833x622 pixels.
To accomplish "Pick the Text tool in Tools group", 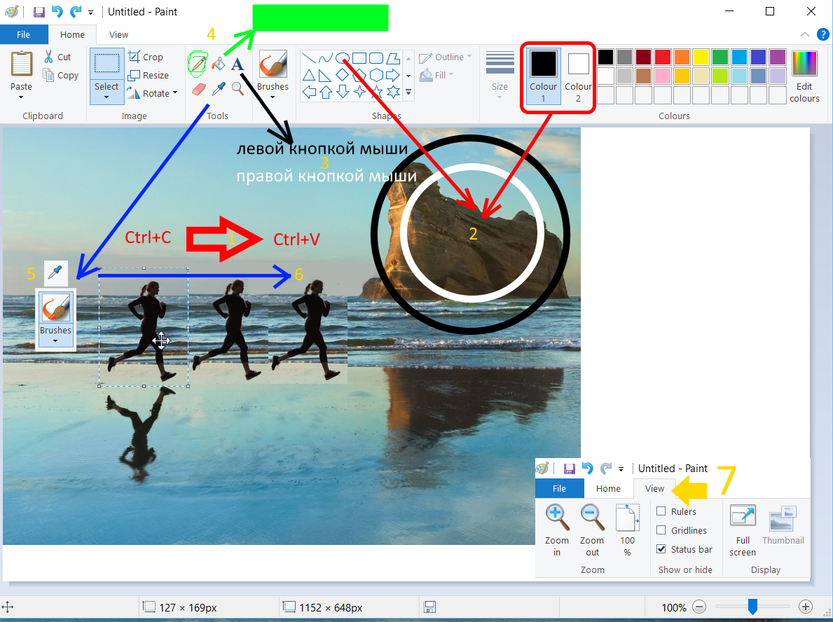I will 237,64.
